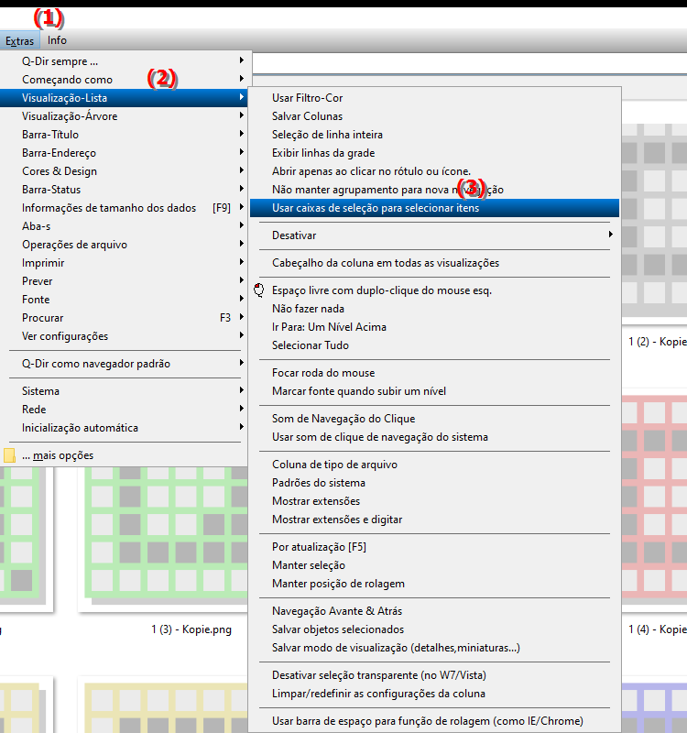Image resolution: width=687 pixels, height=733 pixels.
Task: Select 'Mostrar extensões' option
Action: pos(434,501)
